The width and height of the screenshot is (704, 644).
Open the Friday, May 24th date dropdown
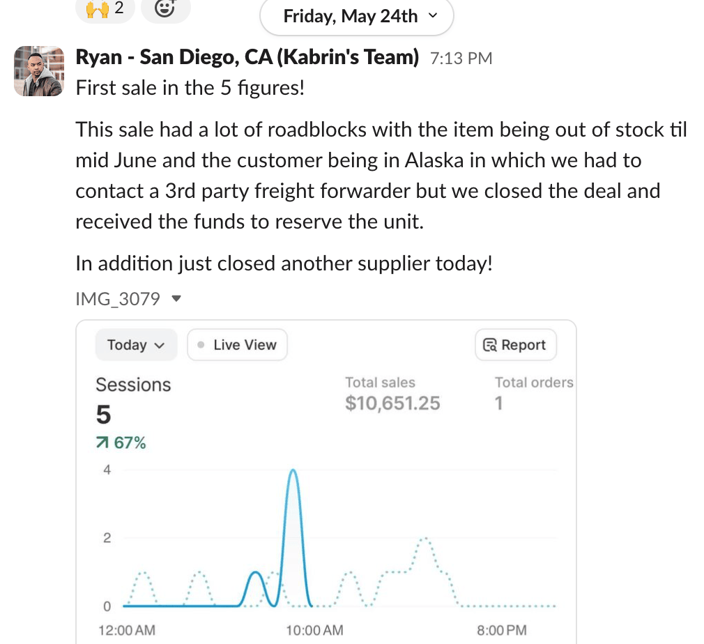[x=356, y=16]
